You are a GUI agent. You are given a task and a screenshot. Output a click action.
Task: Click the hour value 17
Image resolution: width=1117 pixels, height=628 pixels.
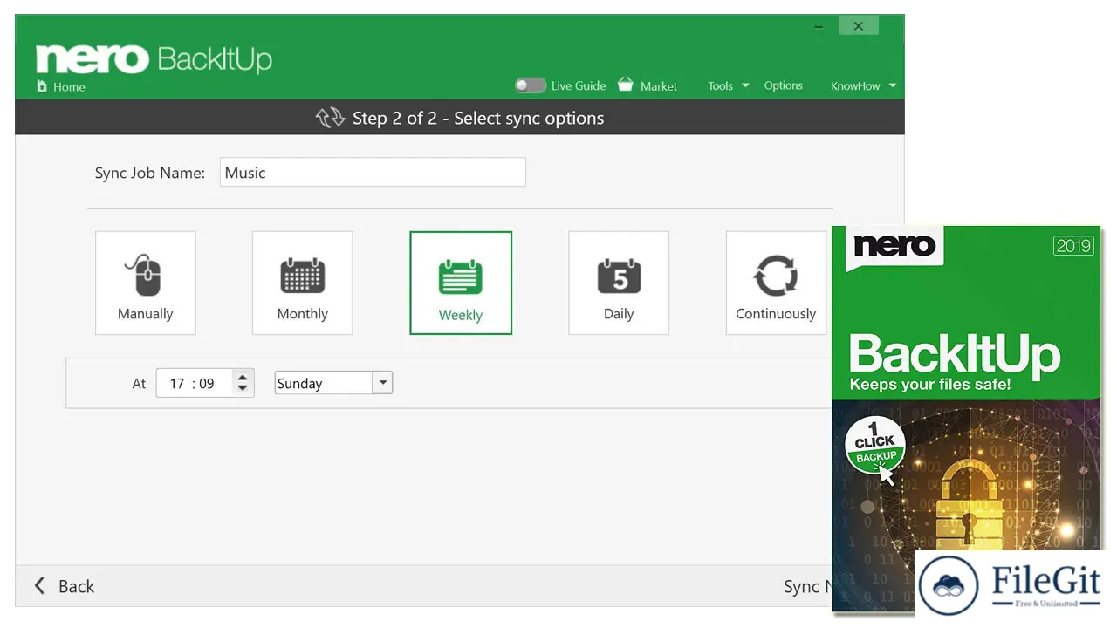coord(177,383)
